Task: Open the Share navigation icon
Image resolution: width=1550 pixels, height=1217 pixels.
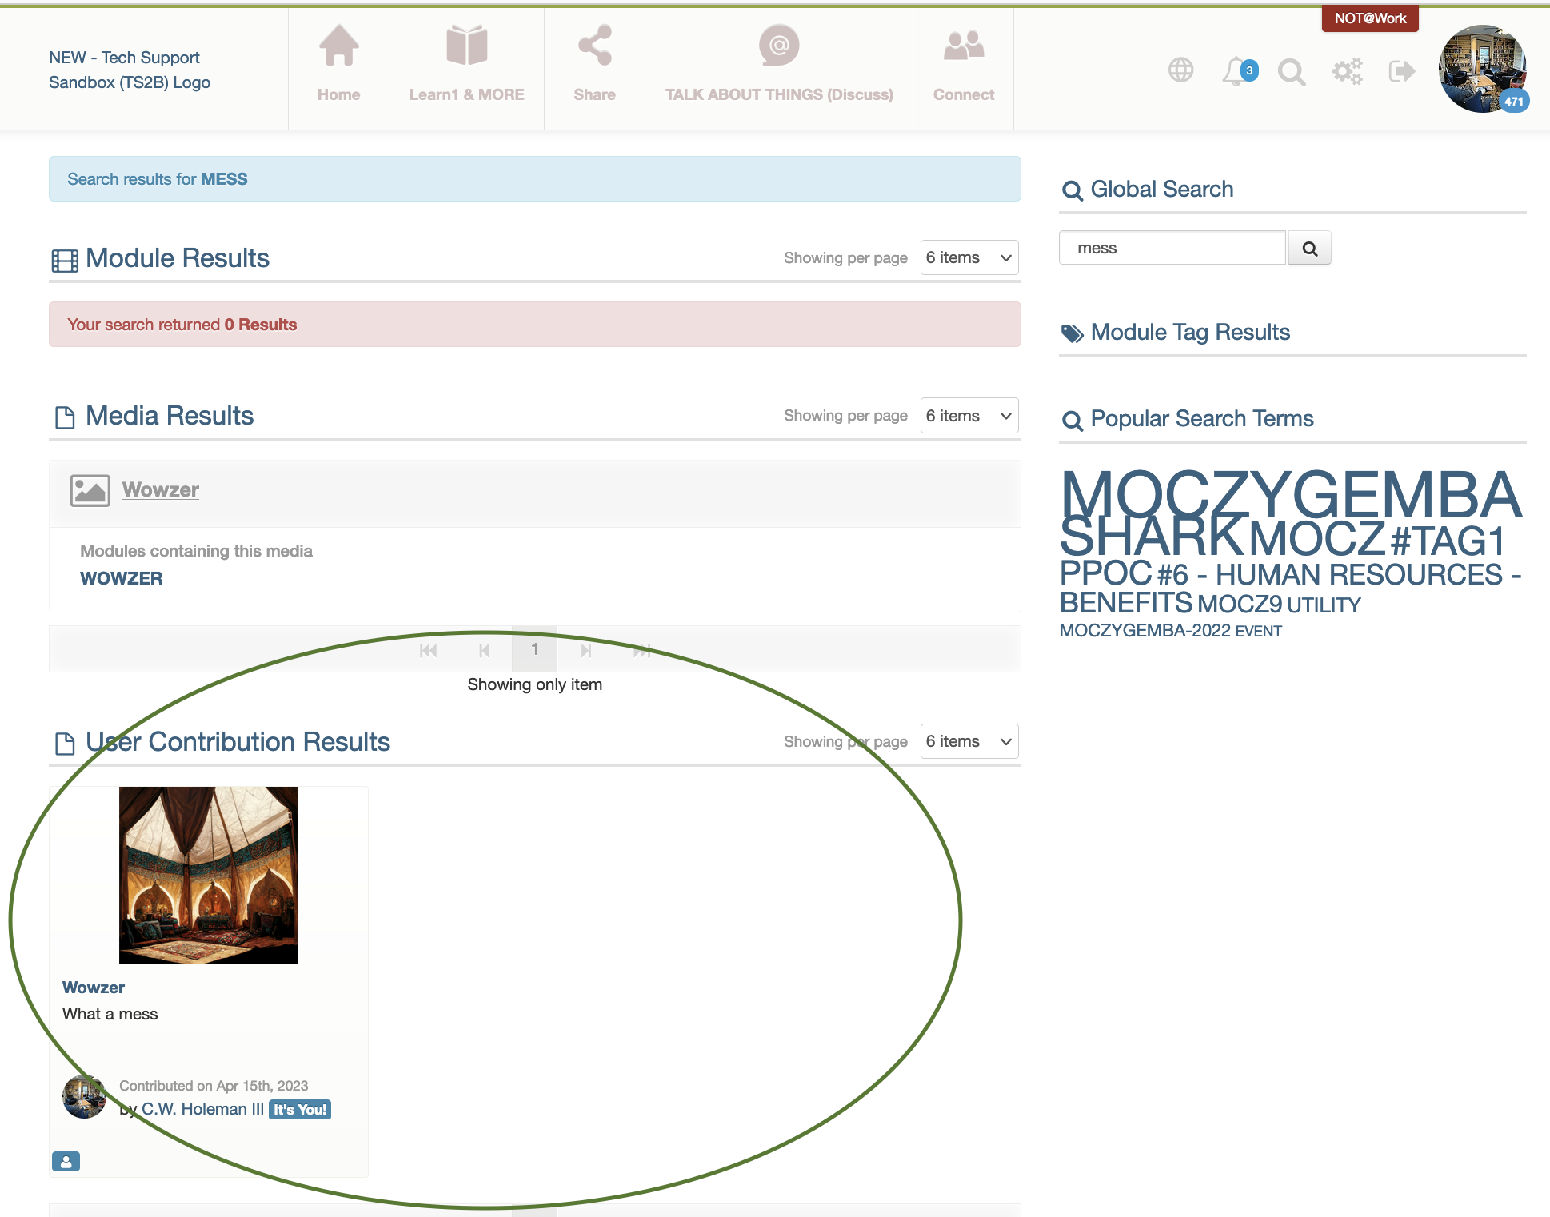Action: click(595, 46)
